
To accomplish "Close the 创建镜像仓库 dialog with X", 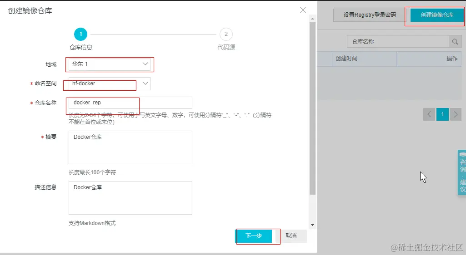I will (x=303, y=10).
